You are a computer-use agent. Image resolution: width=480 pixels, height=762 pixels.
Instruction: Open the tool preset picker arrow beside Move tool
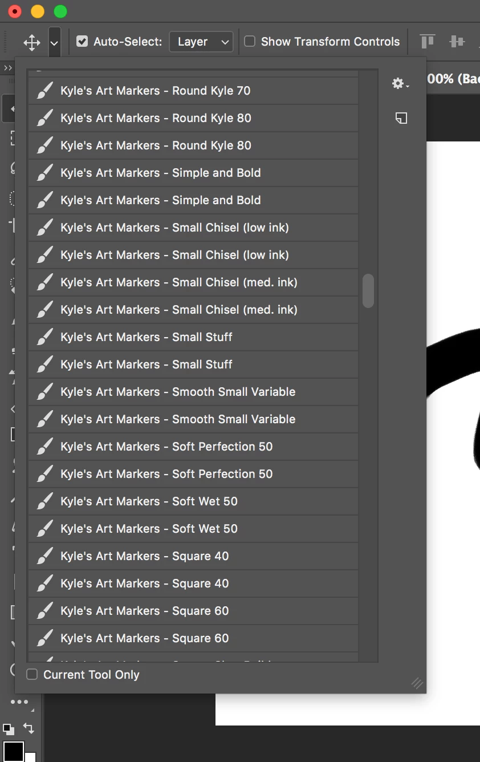(54, 42)
